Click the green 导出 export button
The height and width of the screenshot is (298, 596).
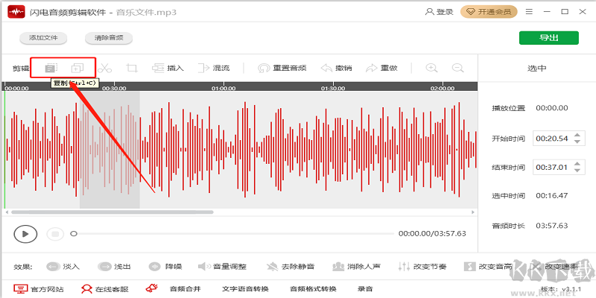point(549,38)
